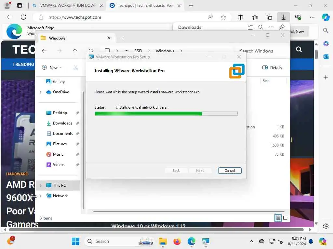The height and width of the screenshot is (249, 333).
Task: Open Firefox from taskbar
Action: [x=177, y=241]
